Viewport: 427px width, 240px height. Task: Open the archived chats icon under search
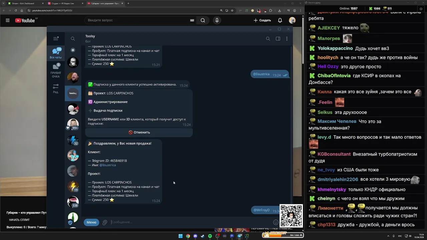[73, 50]
